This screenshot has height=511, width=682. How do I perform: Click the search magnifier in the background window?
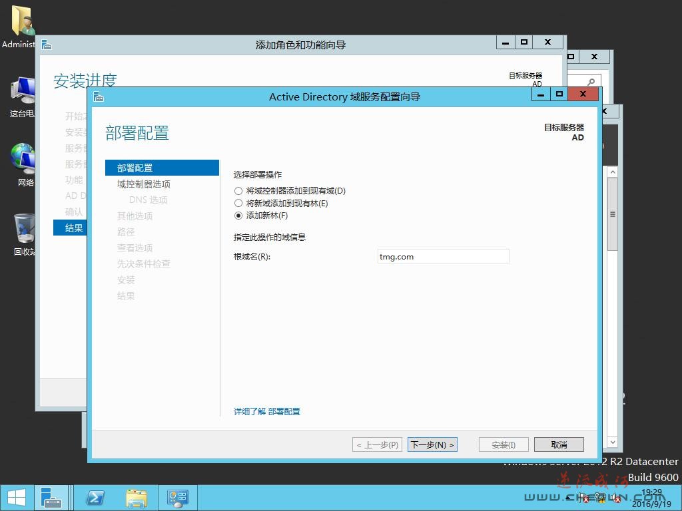pos(591,82)
